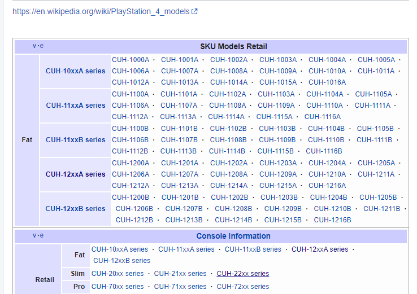Open the CUH-1206B model link
Viewport: 417px width, 294px height.
point(134,209)
